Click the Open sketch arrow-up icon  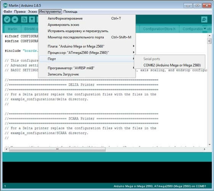pos(32,19)
